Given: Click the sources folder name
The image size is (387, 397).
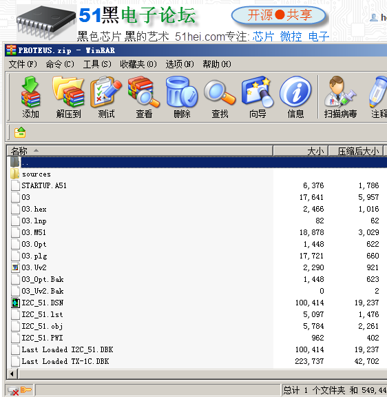Looking at the screenshot, I should coord(36,174).
